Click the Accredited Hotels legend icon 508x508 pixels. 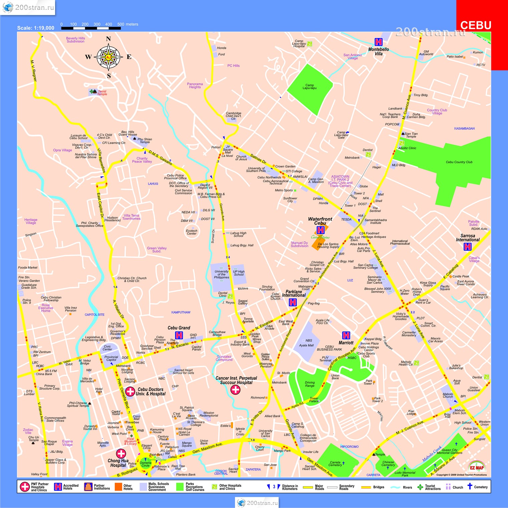58,487
